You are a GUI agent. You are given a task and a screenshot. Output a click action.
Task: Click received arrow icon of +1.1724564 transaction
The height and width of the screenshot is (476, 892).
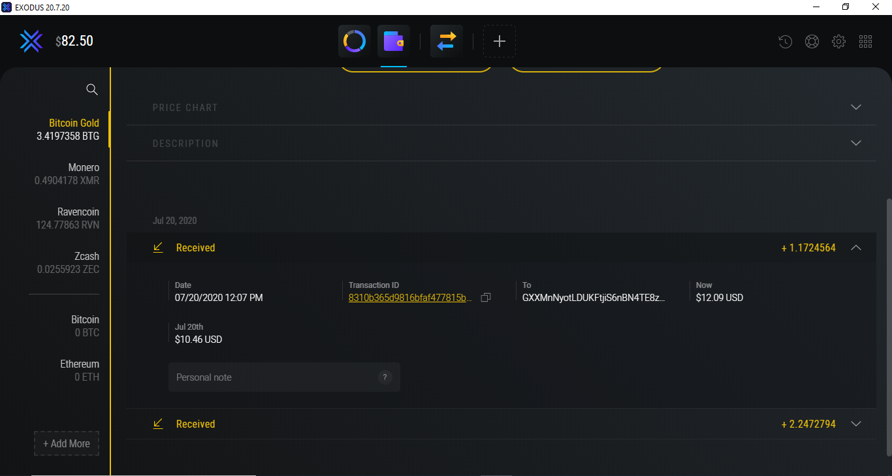(x=157, y=247)
